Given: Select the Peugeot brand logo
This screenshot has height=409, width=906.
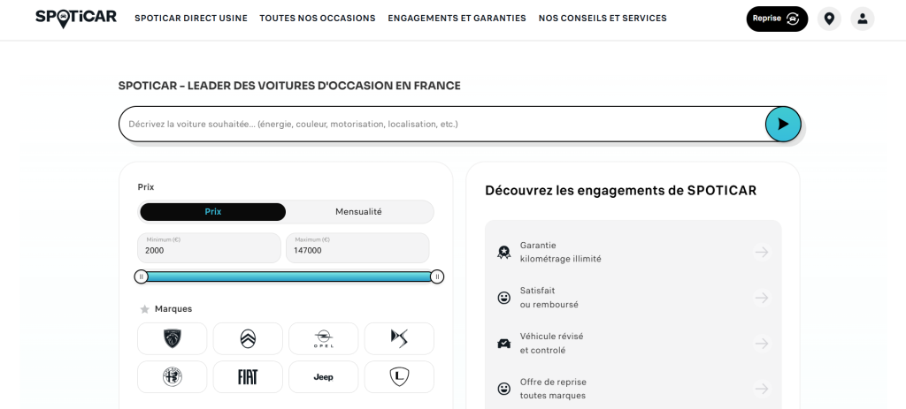Looking at the screenshot, I should pyautogui.click(x=173, y=338).
